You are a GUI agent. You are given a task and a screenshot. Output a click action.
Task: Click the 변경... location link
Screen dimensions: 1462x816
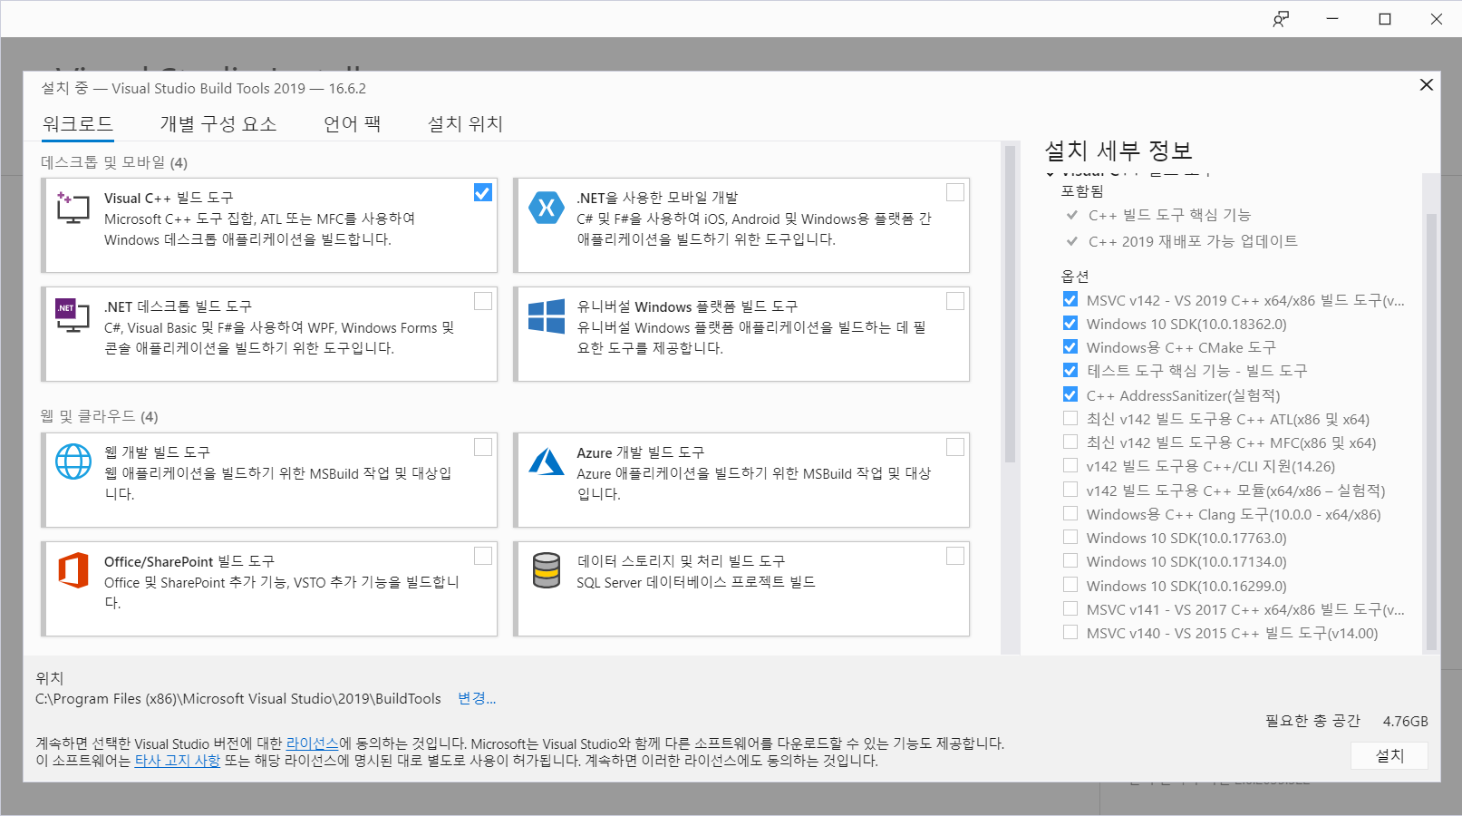tap(477, 698)
